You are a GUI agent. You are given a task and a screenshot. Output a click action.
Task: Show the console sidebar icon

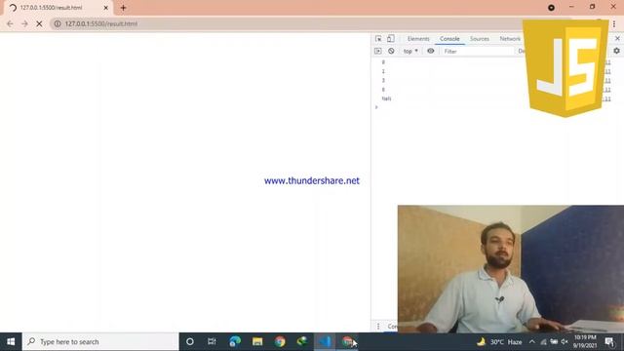[378, 51]
